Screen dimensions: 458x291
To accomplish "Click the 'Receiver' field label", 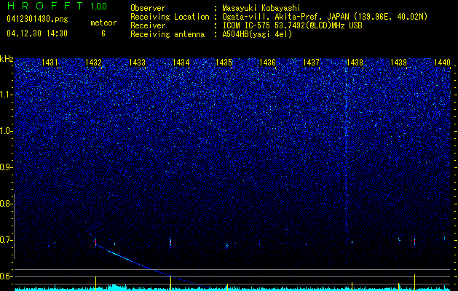I will [x=148, y=25].
